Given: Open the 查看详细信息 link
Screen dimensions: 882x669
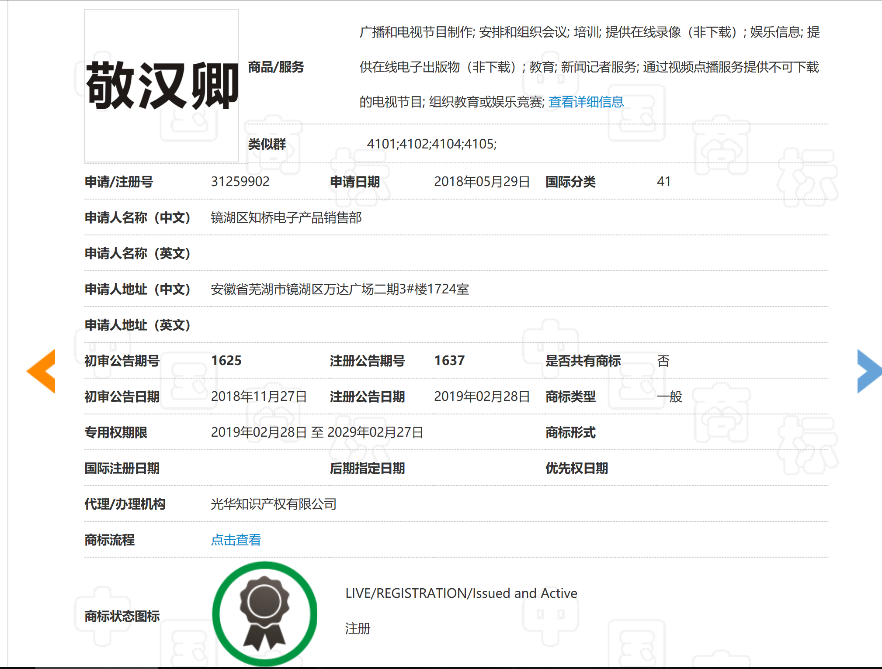Looking at the screenshot, I should (x=586, y=102).
